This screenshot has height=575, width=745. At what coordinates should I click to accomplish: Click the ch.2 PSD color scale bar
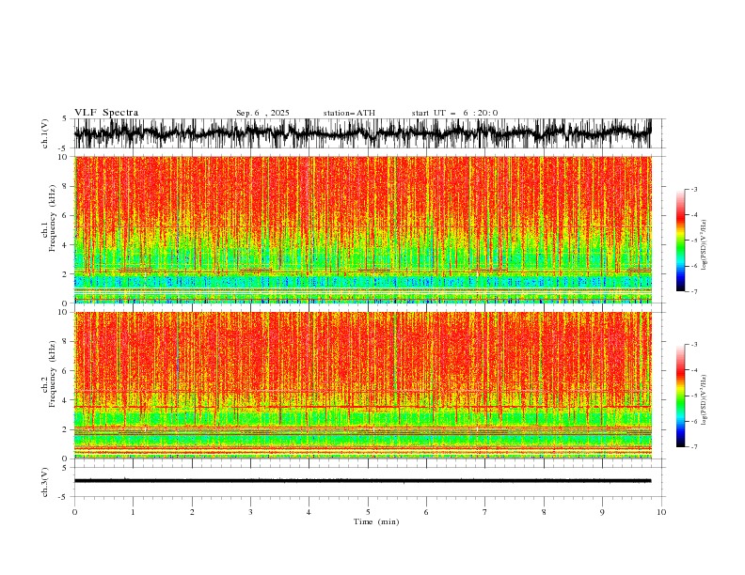680,396
